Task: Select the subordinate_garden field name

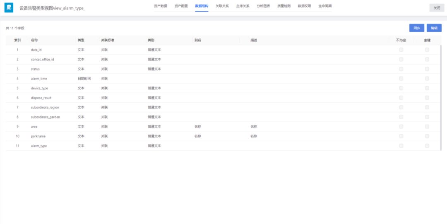Action: coord(46,117)
